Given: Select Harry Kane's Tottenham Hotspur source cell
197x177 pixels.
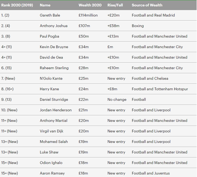Looking at the screenshot, I should coord(160,89).
